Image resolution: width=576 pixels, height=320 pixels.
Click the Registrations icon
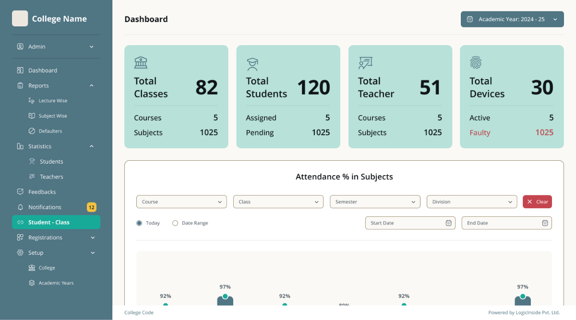tap(20, 237)
